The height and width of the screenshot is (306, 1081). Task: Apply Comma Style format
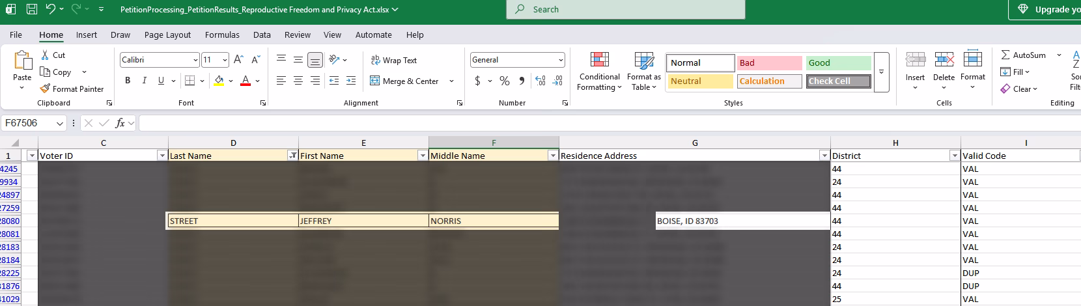click(522, 81)
